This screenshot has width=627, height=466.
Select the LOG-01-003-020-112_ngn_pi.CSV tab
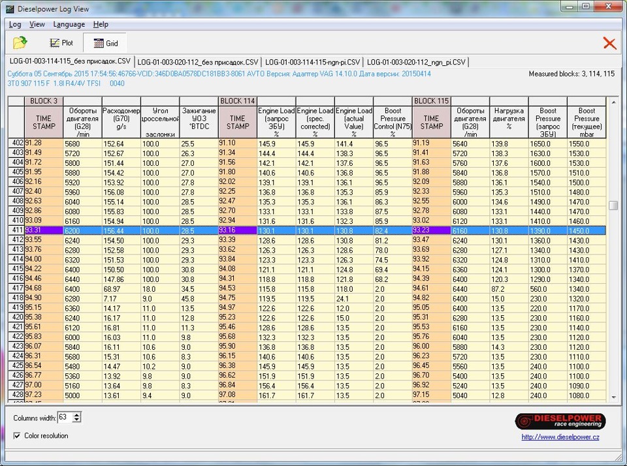pos(416,62)
